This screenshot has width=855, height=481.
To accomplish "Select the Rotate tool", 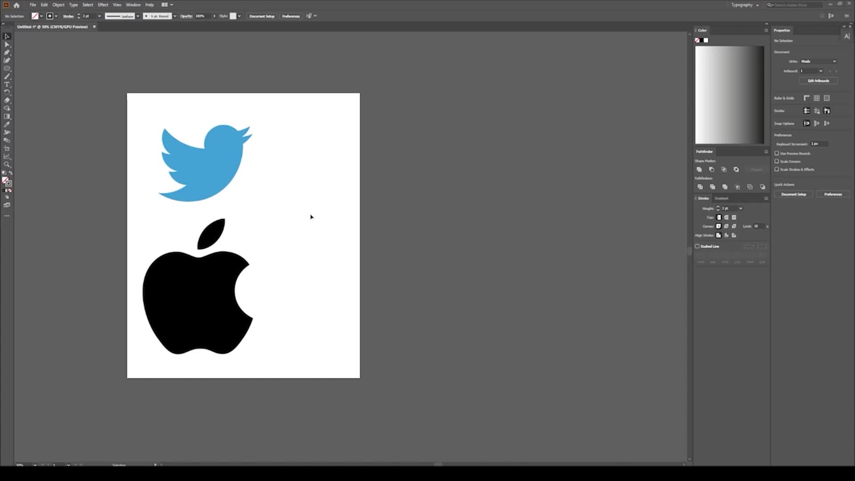I will coord(7,92).
